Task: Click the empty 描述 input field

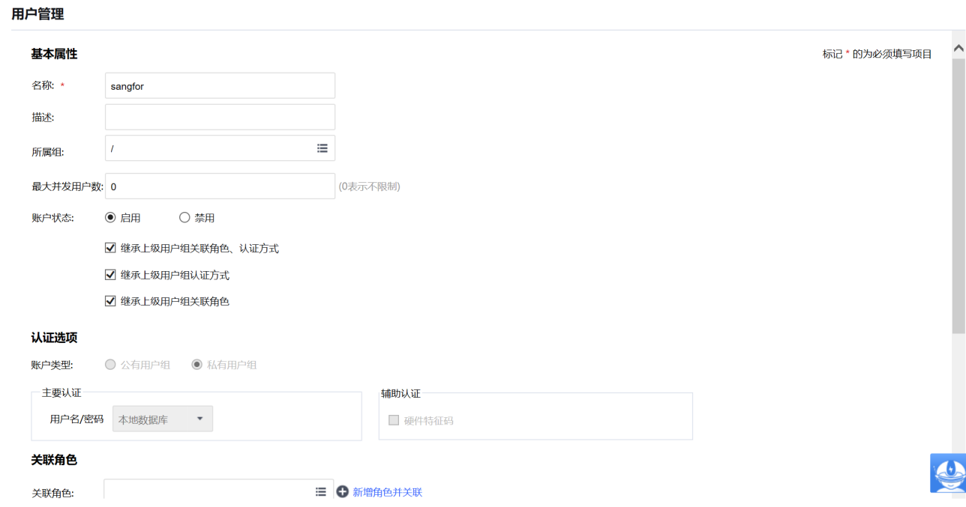Action: 220,117
